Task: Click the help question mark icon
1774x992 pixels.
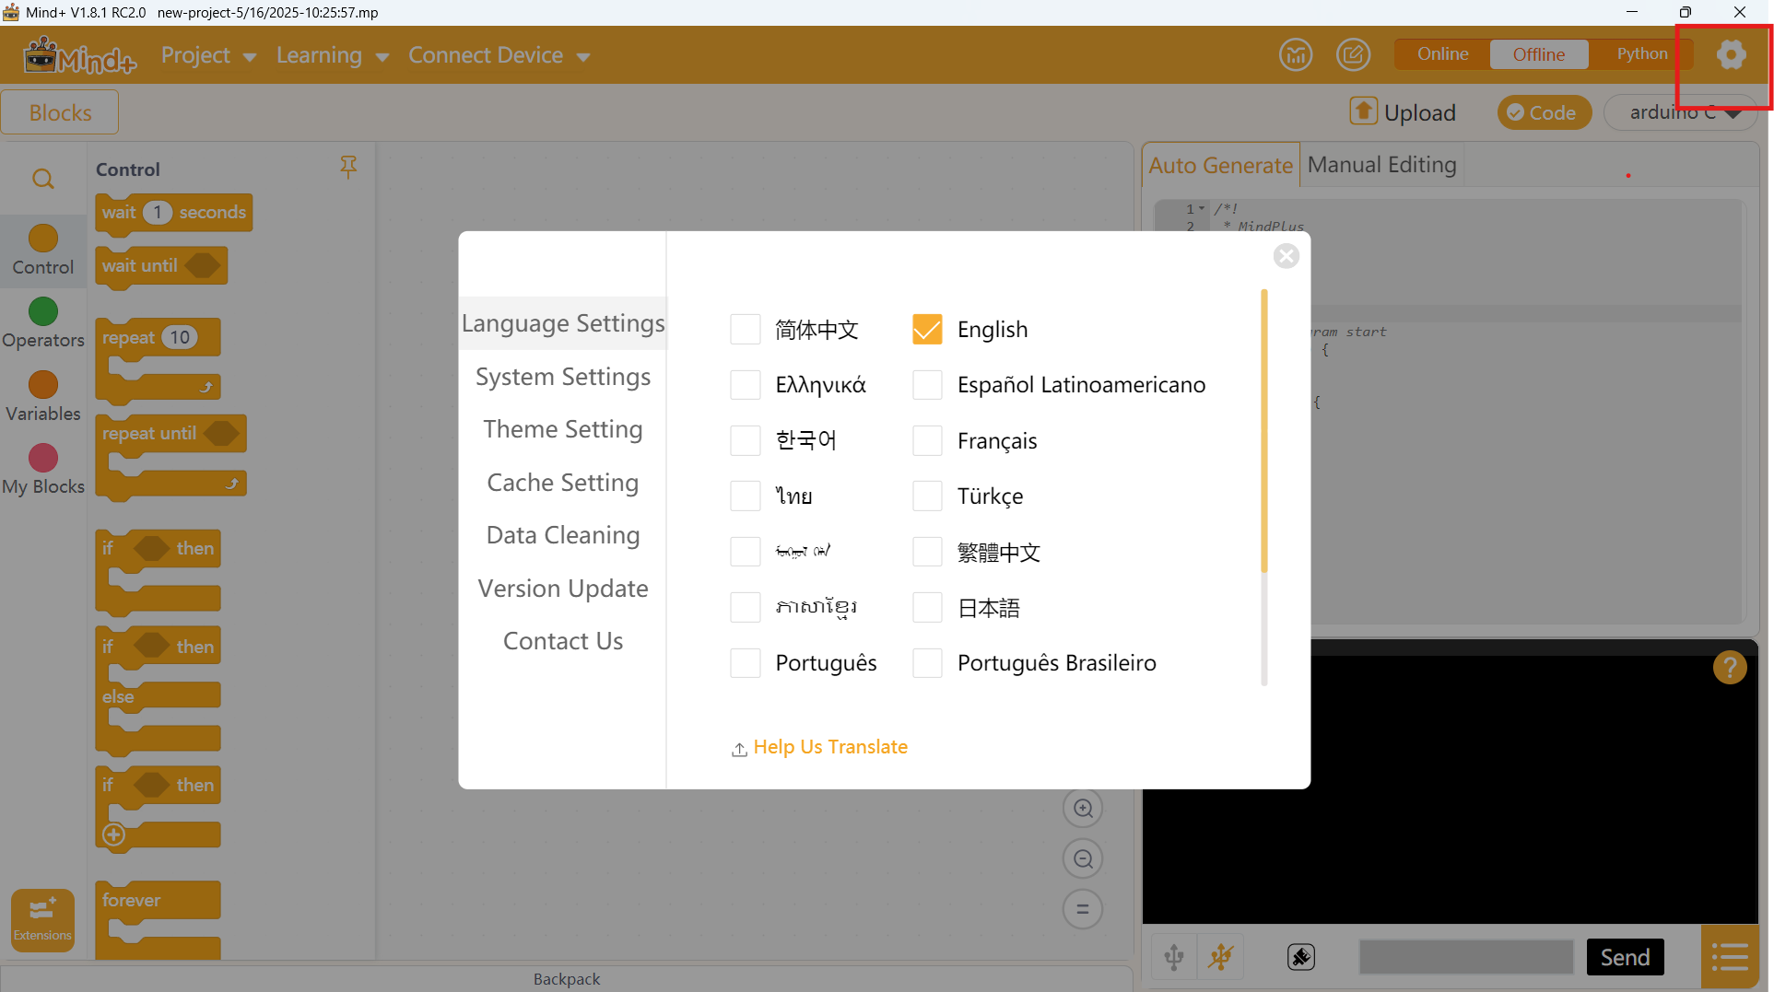Action: [x=1730, y=667]
